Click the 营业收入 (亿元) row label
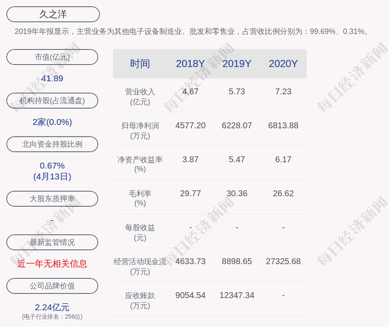The width and height of the screenshot is (389, 327). coord(140,97)
